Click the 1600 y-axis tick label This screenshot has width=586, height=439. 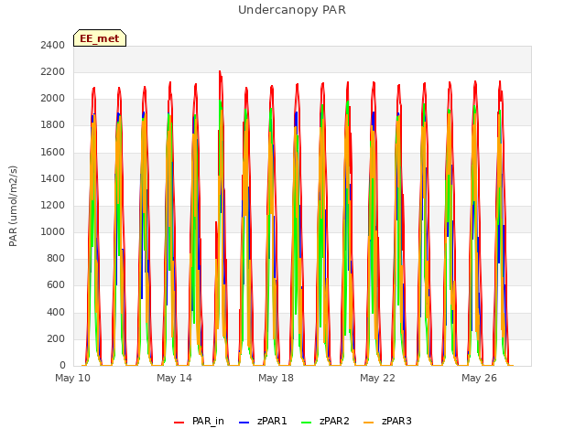click(53, 152)
